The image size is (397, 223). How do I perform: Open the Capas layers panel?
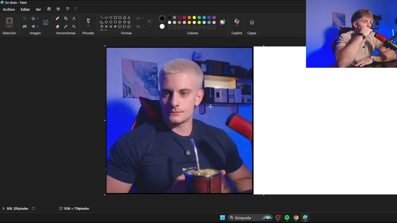point(252,22)
